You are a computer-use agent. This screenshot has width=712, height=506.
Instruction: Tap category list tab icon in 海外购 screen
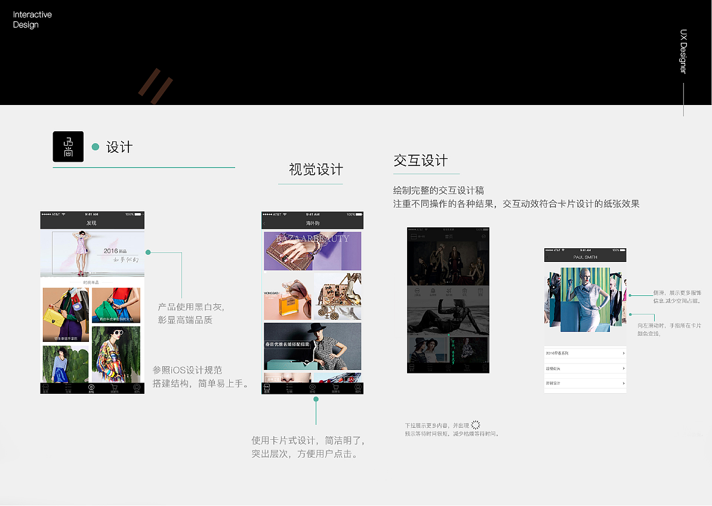coord(289,388)
